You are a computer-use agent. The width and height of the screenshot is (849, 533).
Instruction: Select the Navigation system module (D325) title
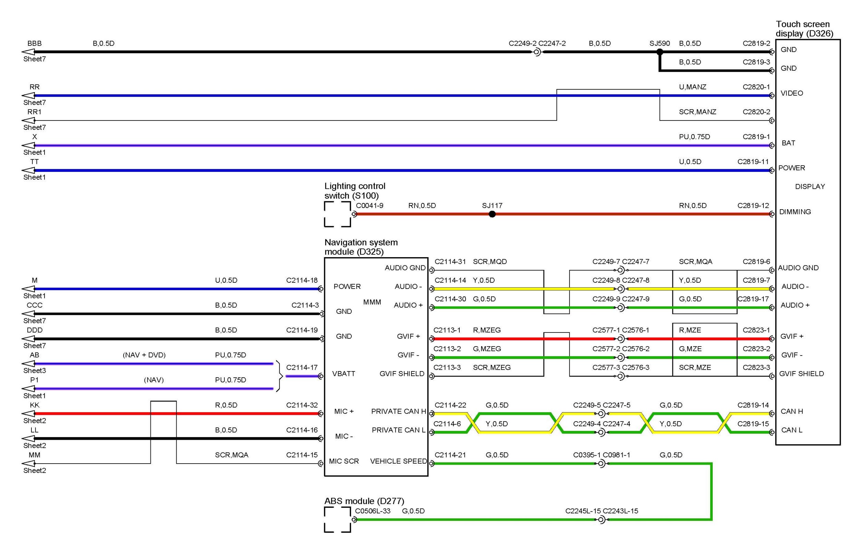pyautogui.click(x=361, y=247)
